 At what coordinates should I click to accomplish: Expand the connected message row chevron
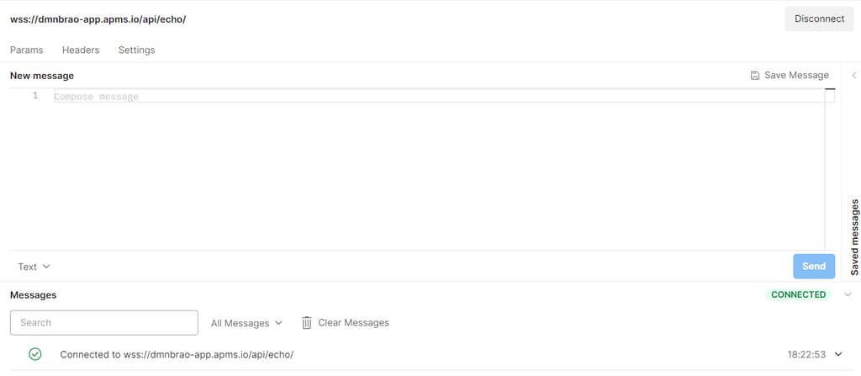pos(838,354)
